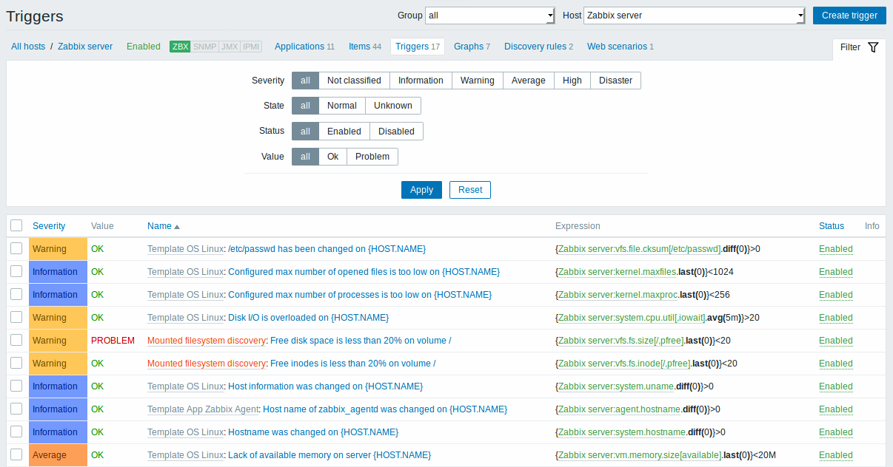Filter Severity by Information
This screenshot has width=893, height=467.
[421, 81]
